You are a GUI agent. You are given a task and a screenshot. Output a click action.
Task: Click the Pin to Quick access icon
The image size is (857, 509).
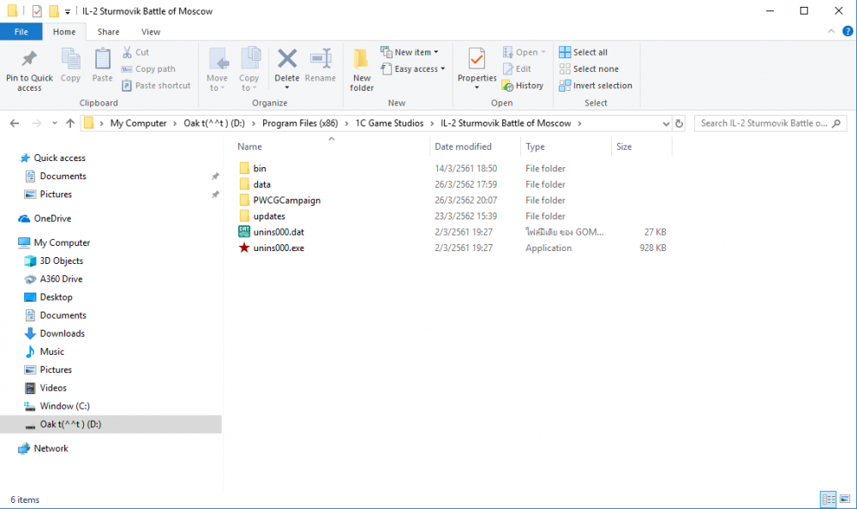pos(29,60)
